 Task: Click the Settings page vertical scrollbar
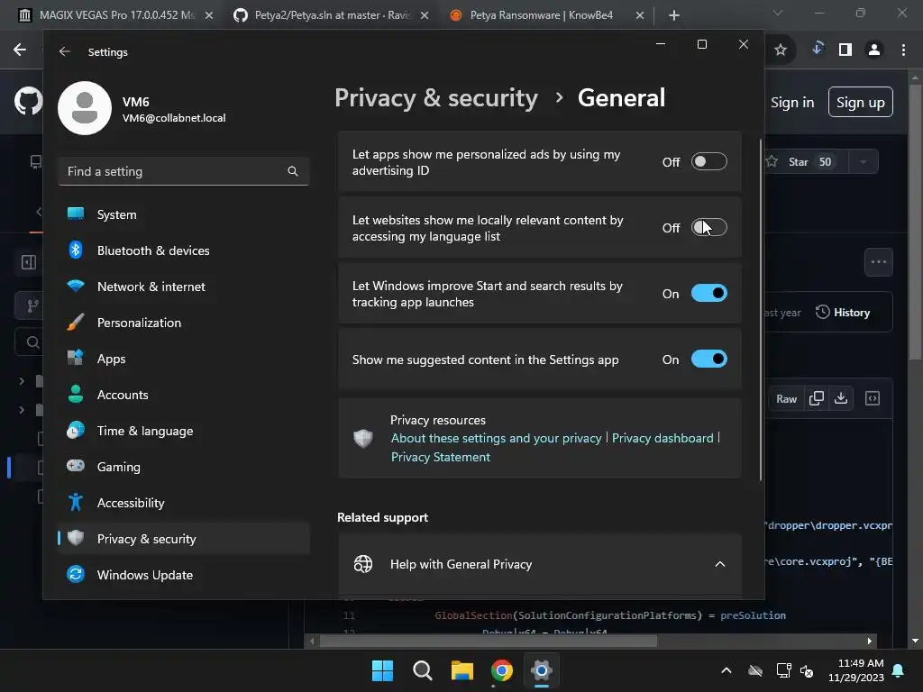760,310
